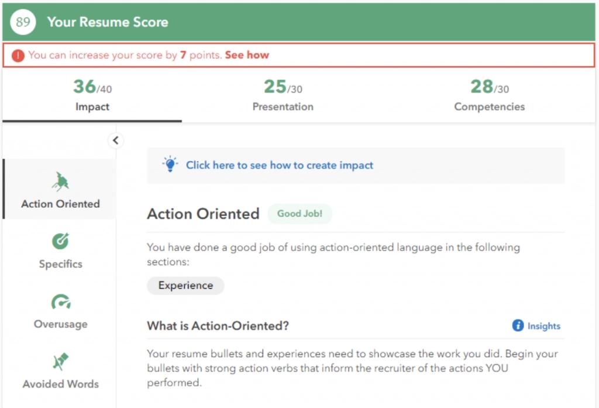Viewport: 599px width, 408px height.
Task: Open the Presentation score tab
Action: pos(283,95)
